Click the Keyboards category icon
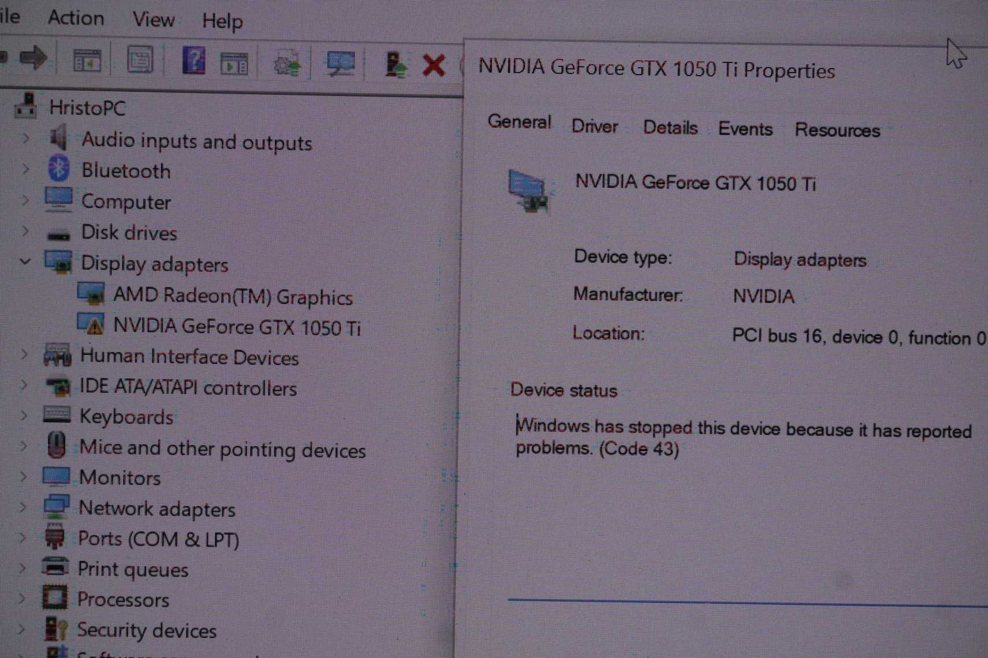988x658 pixels. pyautogui.click(x=57, y=414)
